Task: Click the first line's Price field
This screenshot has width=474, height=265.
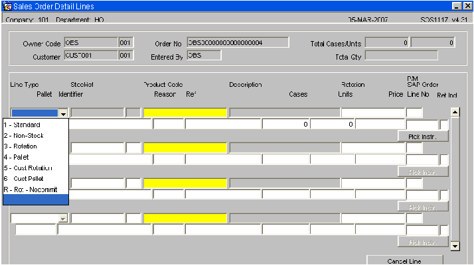Action: point(380,124)
